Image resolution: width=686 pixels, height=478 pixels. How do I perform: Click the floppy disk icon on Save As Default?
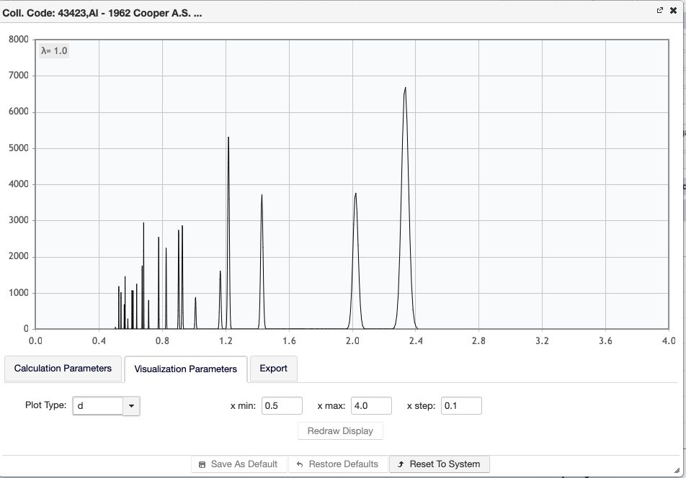pos(202,464)
